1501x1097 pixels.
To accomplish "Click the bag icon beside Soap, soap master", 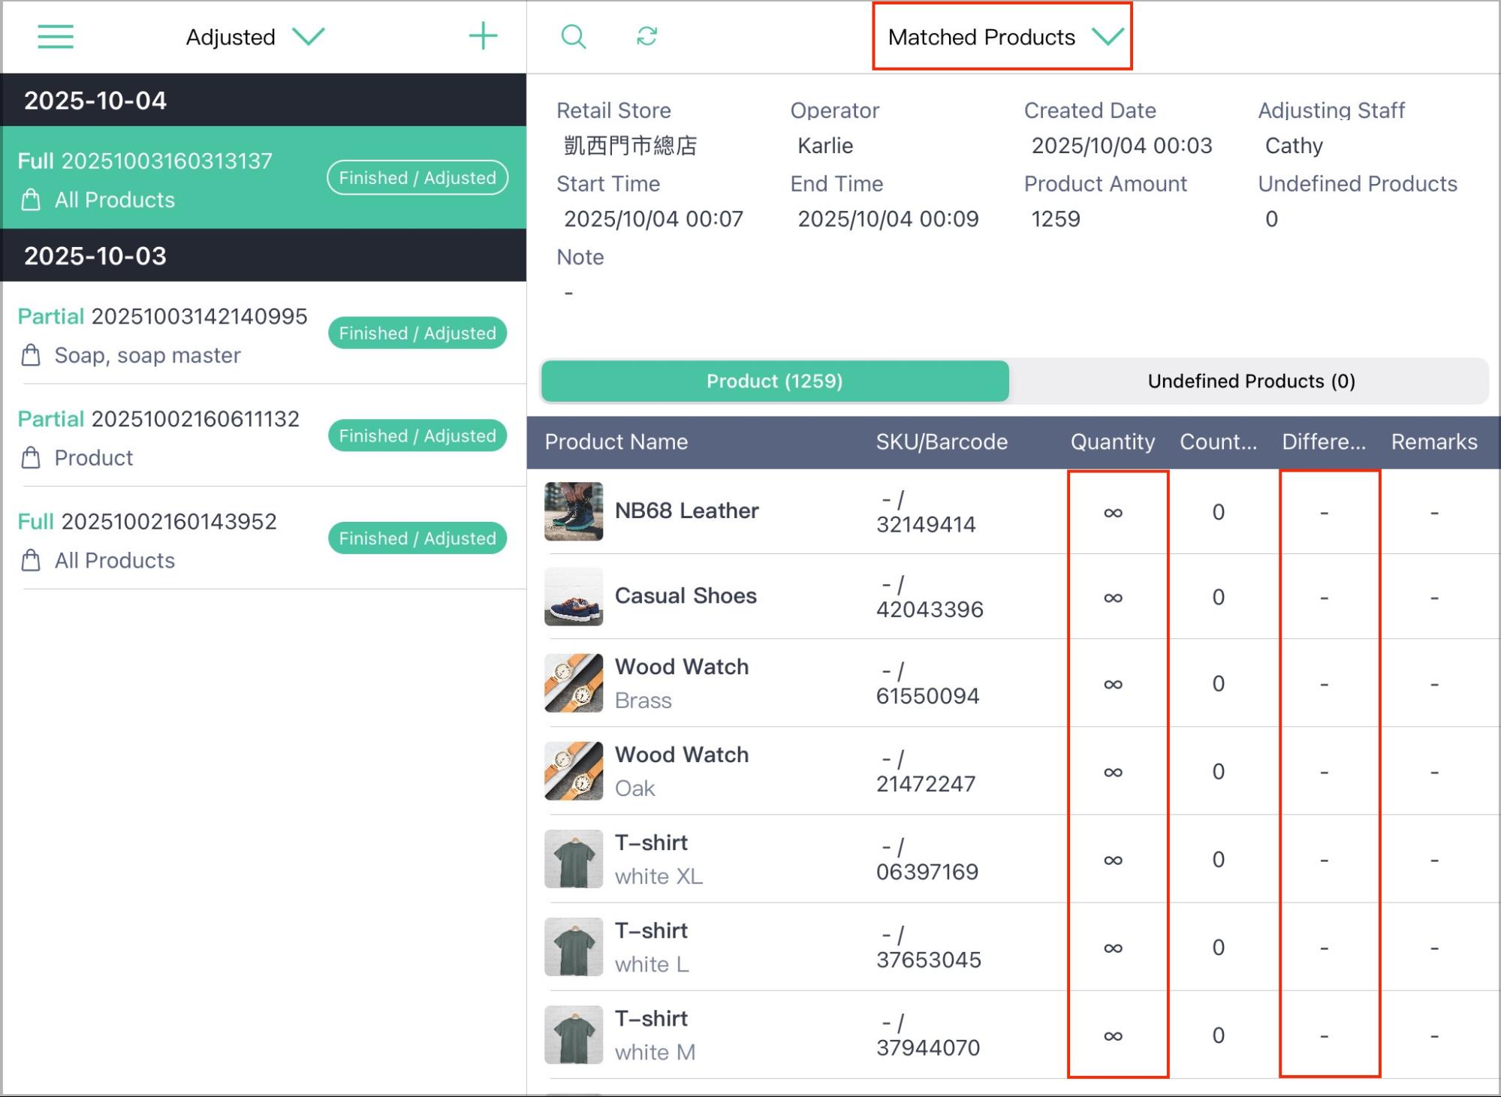I will tap(31, 355).
